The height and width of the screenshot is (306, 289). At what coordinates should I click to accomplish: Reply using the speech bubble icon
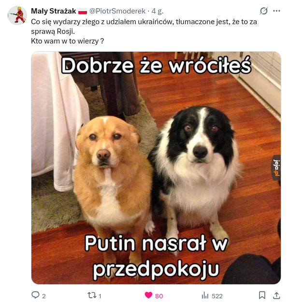click(x=35, y=295)
